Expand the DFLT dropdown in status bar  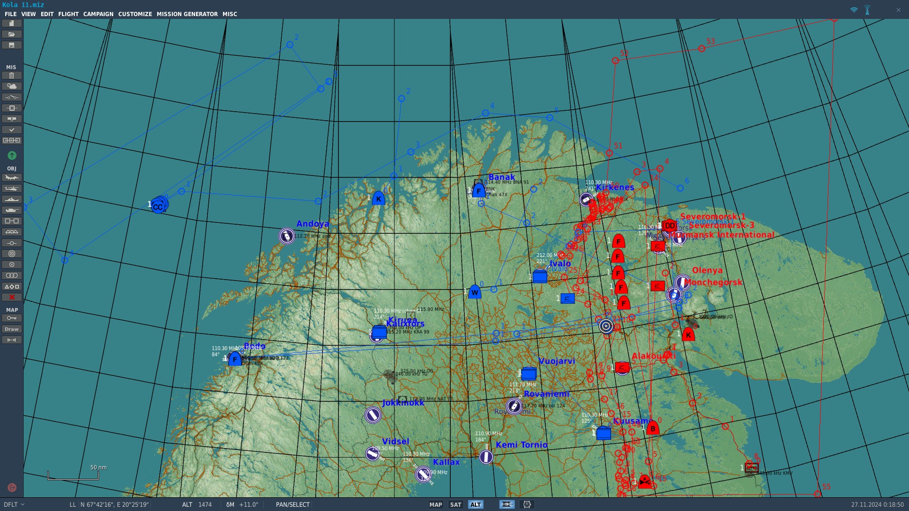pyautogui.click(x=14, y=504)
